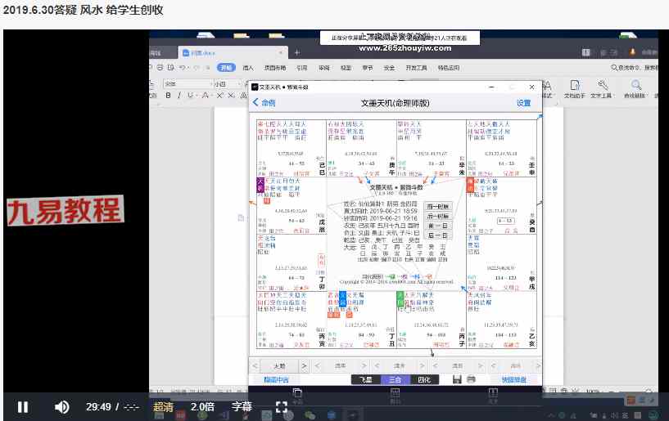Screen dimensions: 669x421
Task: Mute the video volume
Action: pyautogui.click(x=61, y=406)
